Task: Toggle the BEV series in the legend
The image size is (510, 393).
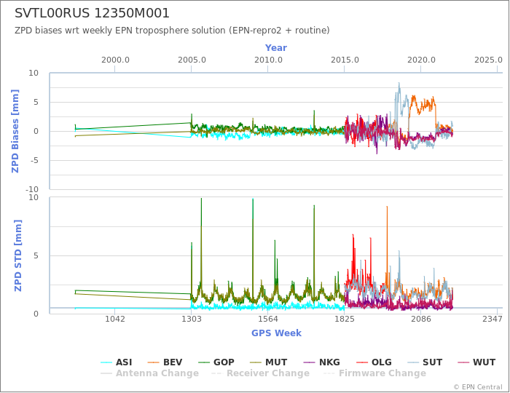Action: [165, 362]
